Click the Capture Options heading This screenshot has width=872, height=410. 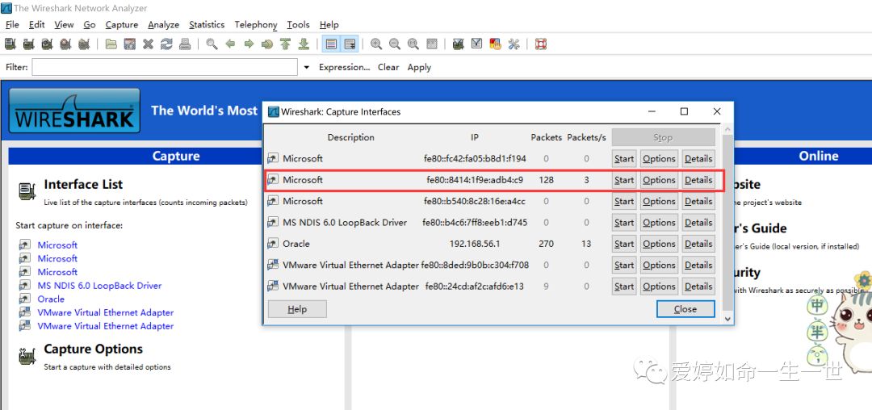(94, 349)
